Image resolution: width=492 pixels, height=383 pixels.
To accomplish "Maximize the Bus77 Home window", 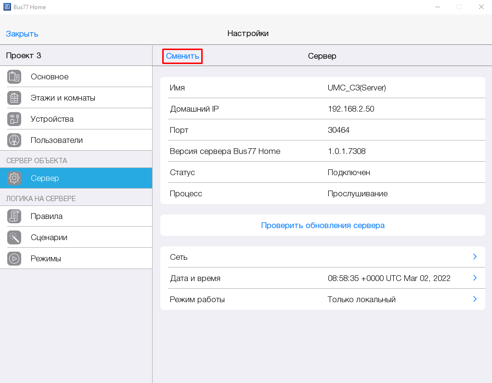I will 459,7.
